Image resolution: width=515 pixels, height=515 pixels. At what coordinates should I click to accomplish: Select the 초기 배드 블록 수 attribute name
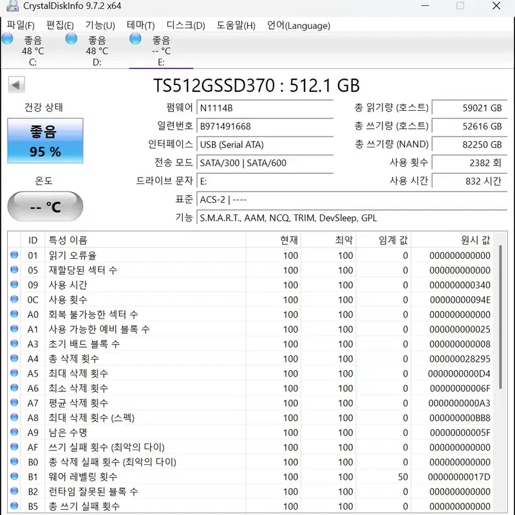84,344
